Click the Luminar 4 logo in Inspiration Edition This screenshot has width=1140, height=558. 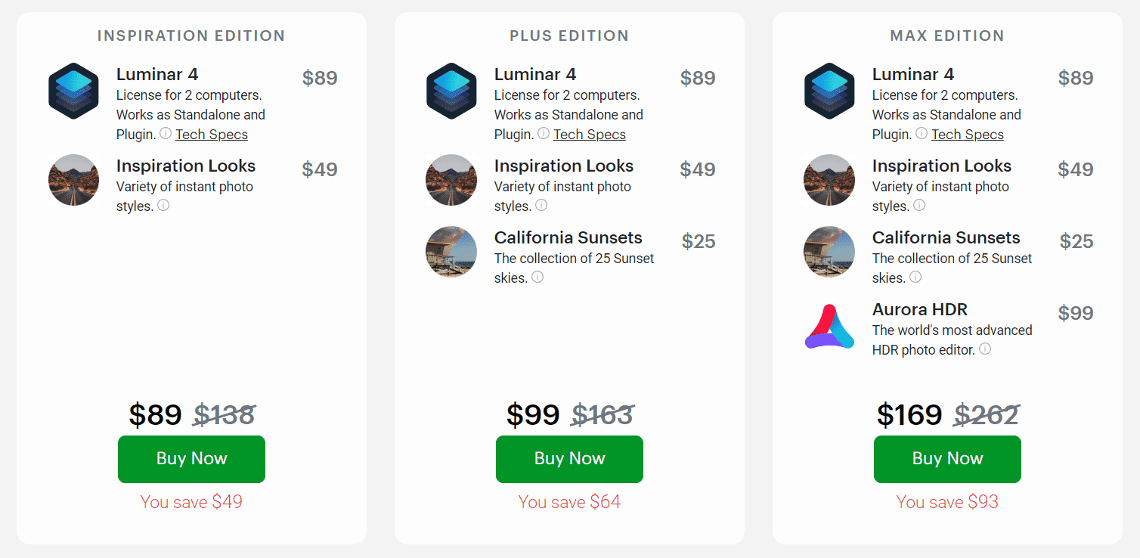coord(73,91)
